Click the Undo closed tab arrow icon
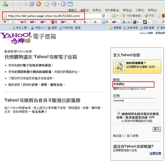This screenshot has height=162, width=165. point(54,4)
